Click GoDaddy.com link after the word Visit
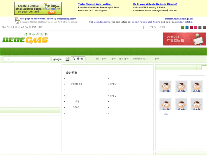This screenshot has height=155, width=207. click(x=101, y=22)
